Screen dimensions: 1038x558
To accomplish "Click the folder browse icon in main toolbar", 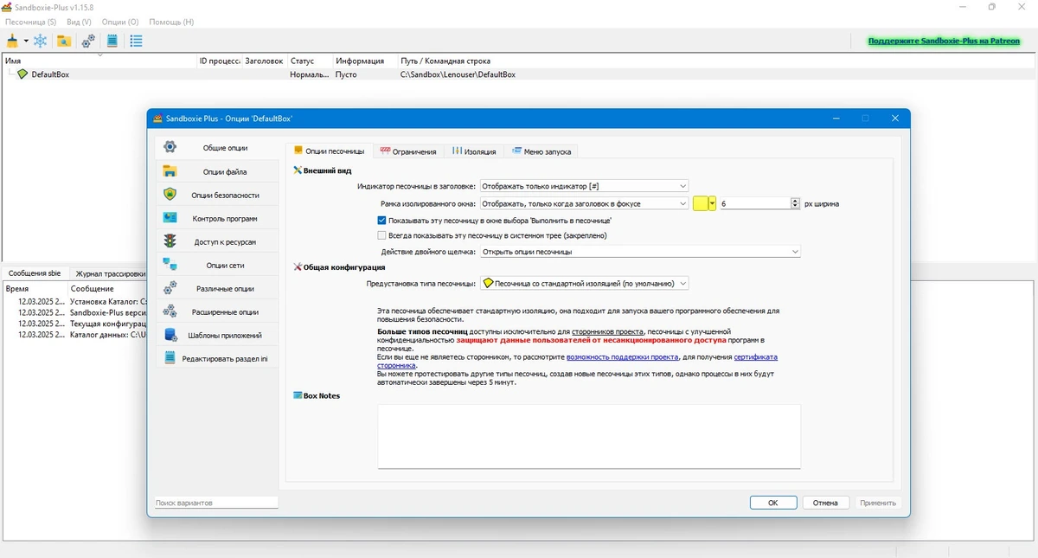I will point(63,41).
